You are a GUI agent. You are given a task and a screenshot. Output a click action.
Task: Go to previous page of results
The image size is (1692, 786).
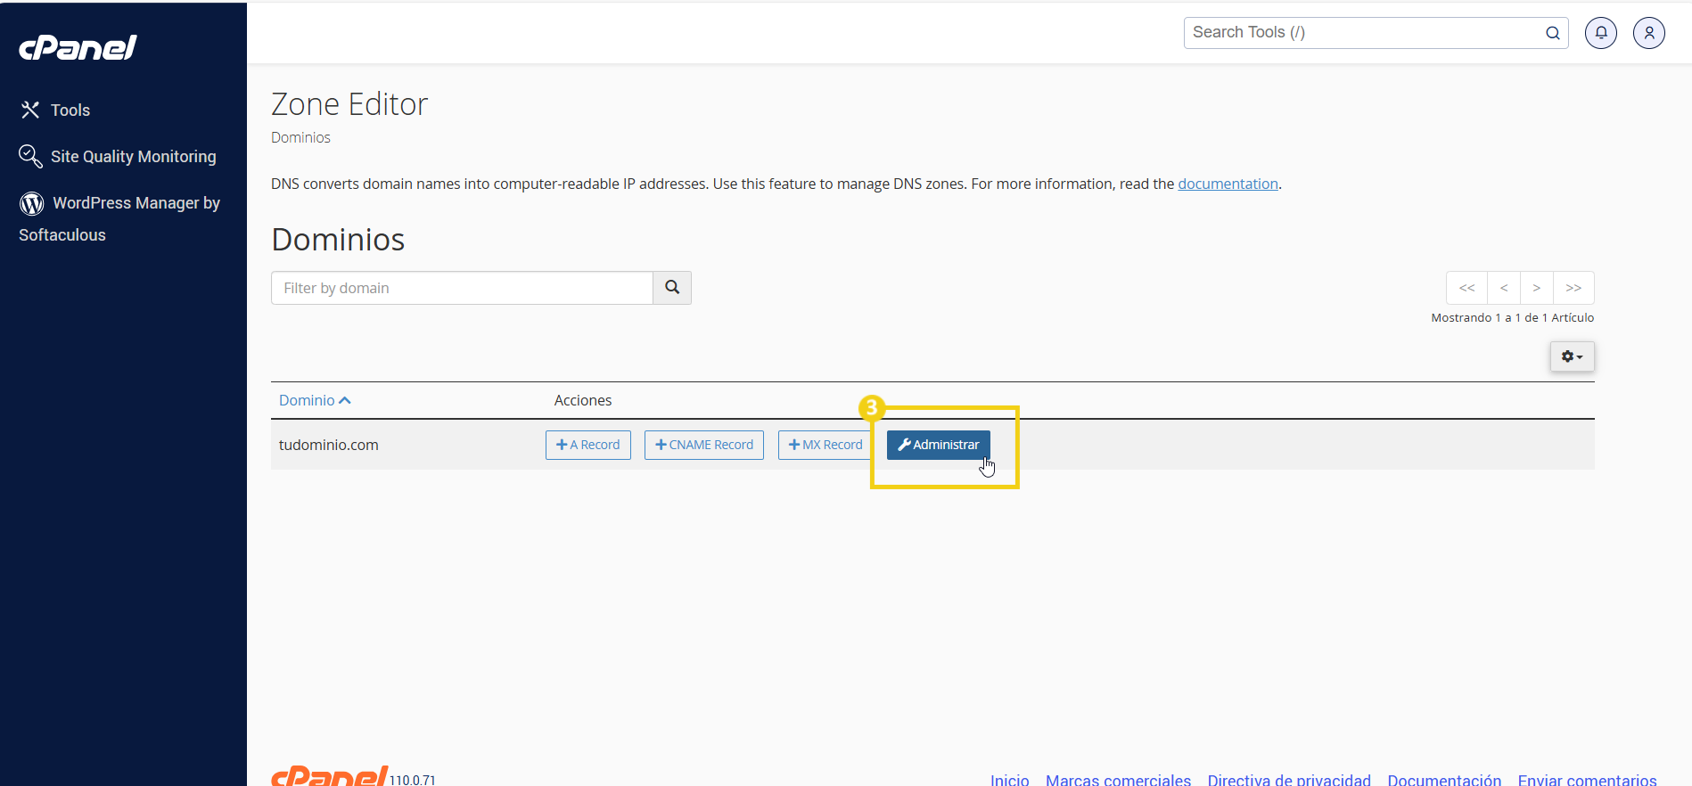tap(1504, 288)
